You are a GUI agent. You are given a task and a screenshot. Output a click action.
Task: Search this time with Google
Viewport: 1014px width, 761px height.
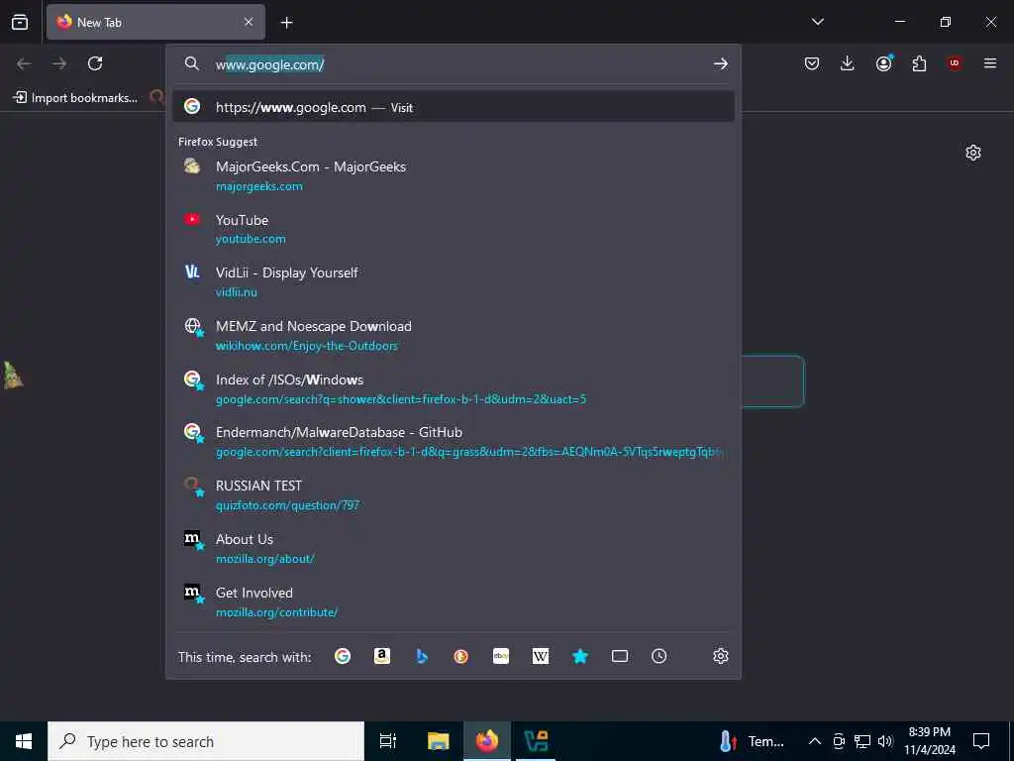coord(342,656)
